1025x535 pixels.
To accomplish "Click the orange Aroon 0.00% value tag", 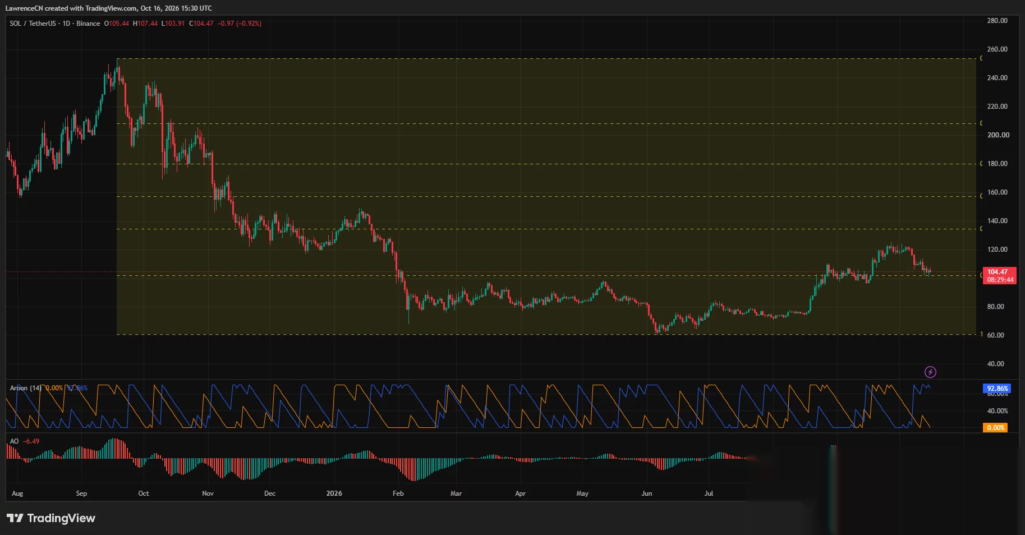I will click(995, 428).
